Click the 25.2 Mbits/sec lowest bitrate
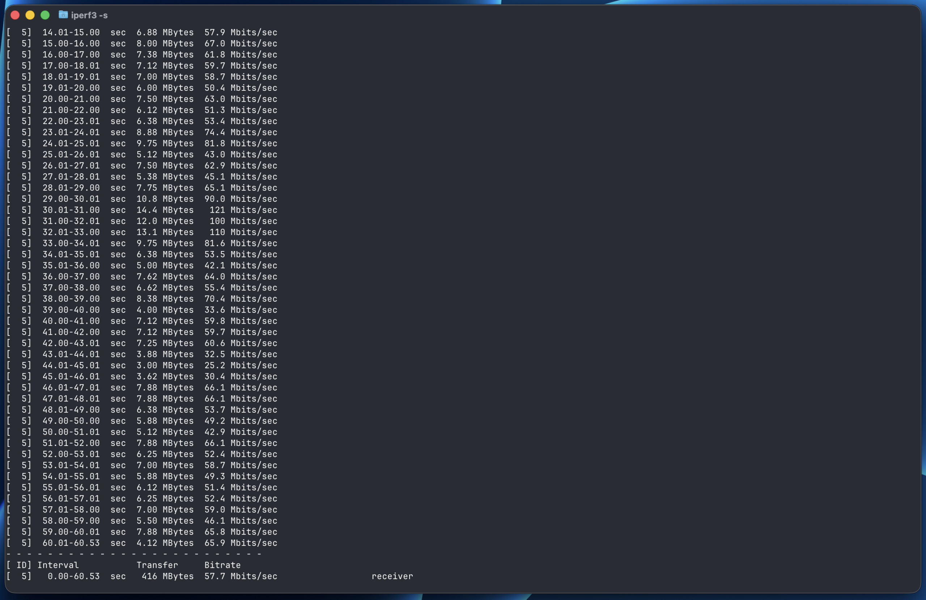 click(241, 365)
